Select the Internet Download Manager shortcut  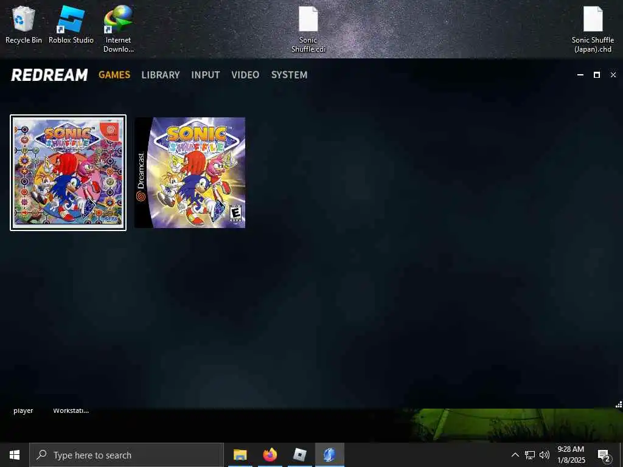pos(119,29)
